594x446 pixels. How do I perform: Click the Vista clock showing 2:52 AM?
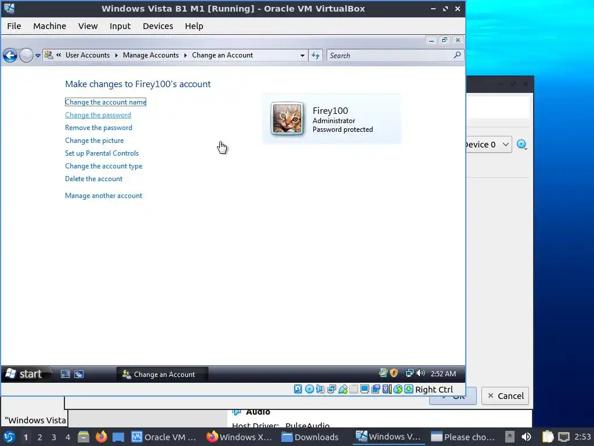point(443,373)
